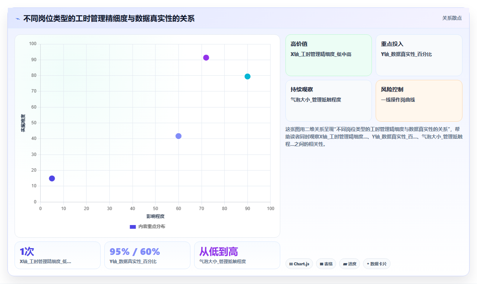Open the 重点投入 card
Image resolution: width=477 pixels, height=284 pixels.
(x=419, y=55)
